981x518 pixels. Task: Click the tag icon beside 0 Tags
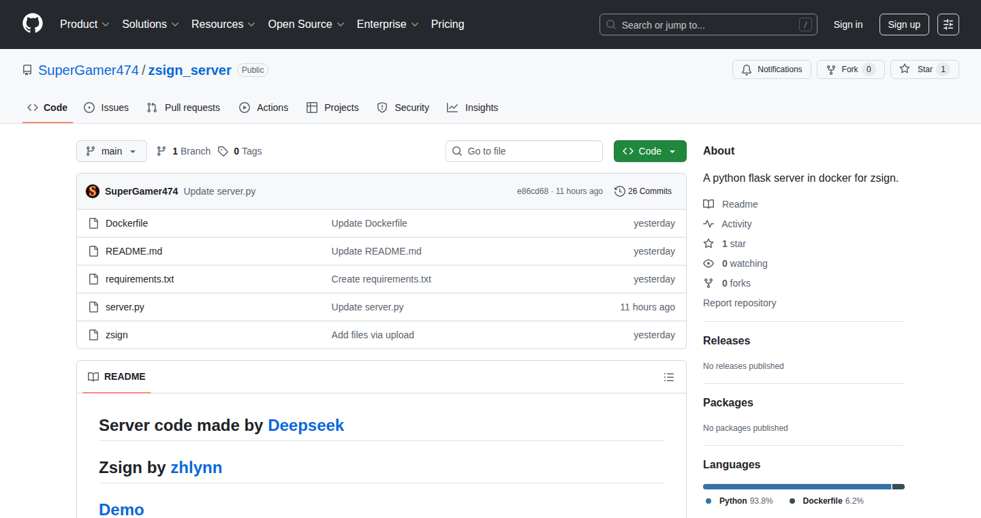tap(223, 151)
